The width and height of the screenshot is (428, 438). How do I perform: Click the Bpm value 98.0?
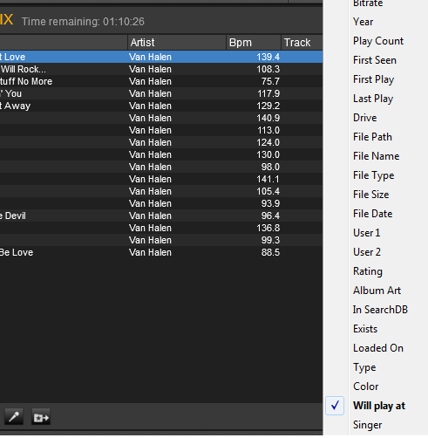[270, 167]
